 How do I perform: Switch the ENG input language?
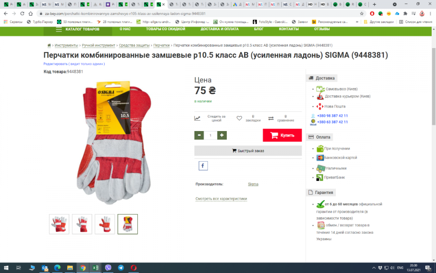click(x=400, y=268)
